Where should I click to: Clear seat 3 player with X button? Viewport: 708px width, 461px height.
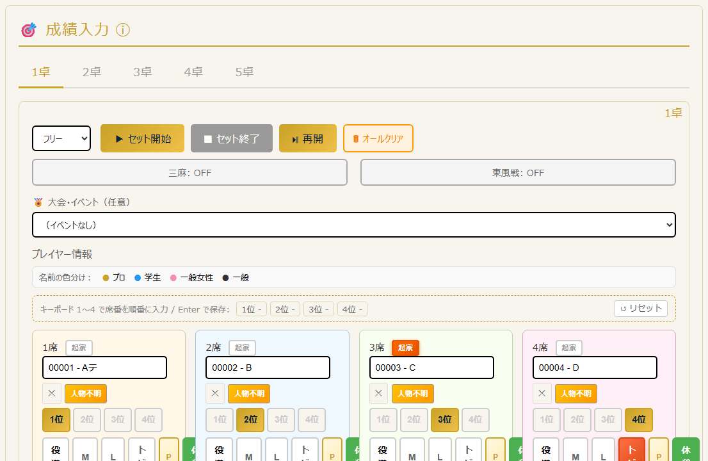(x=379, y=393)
